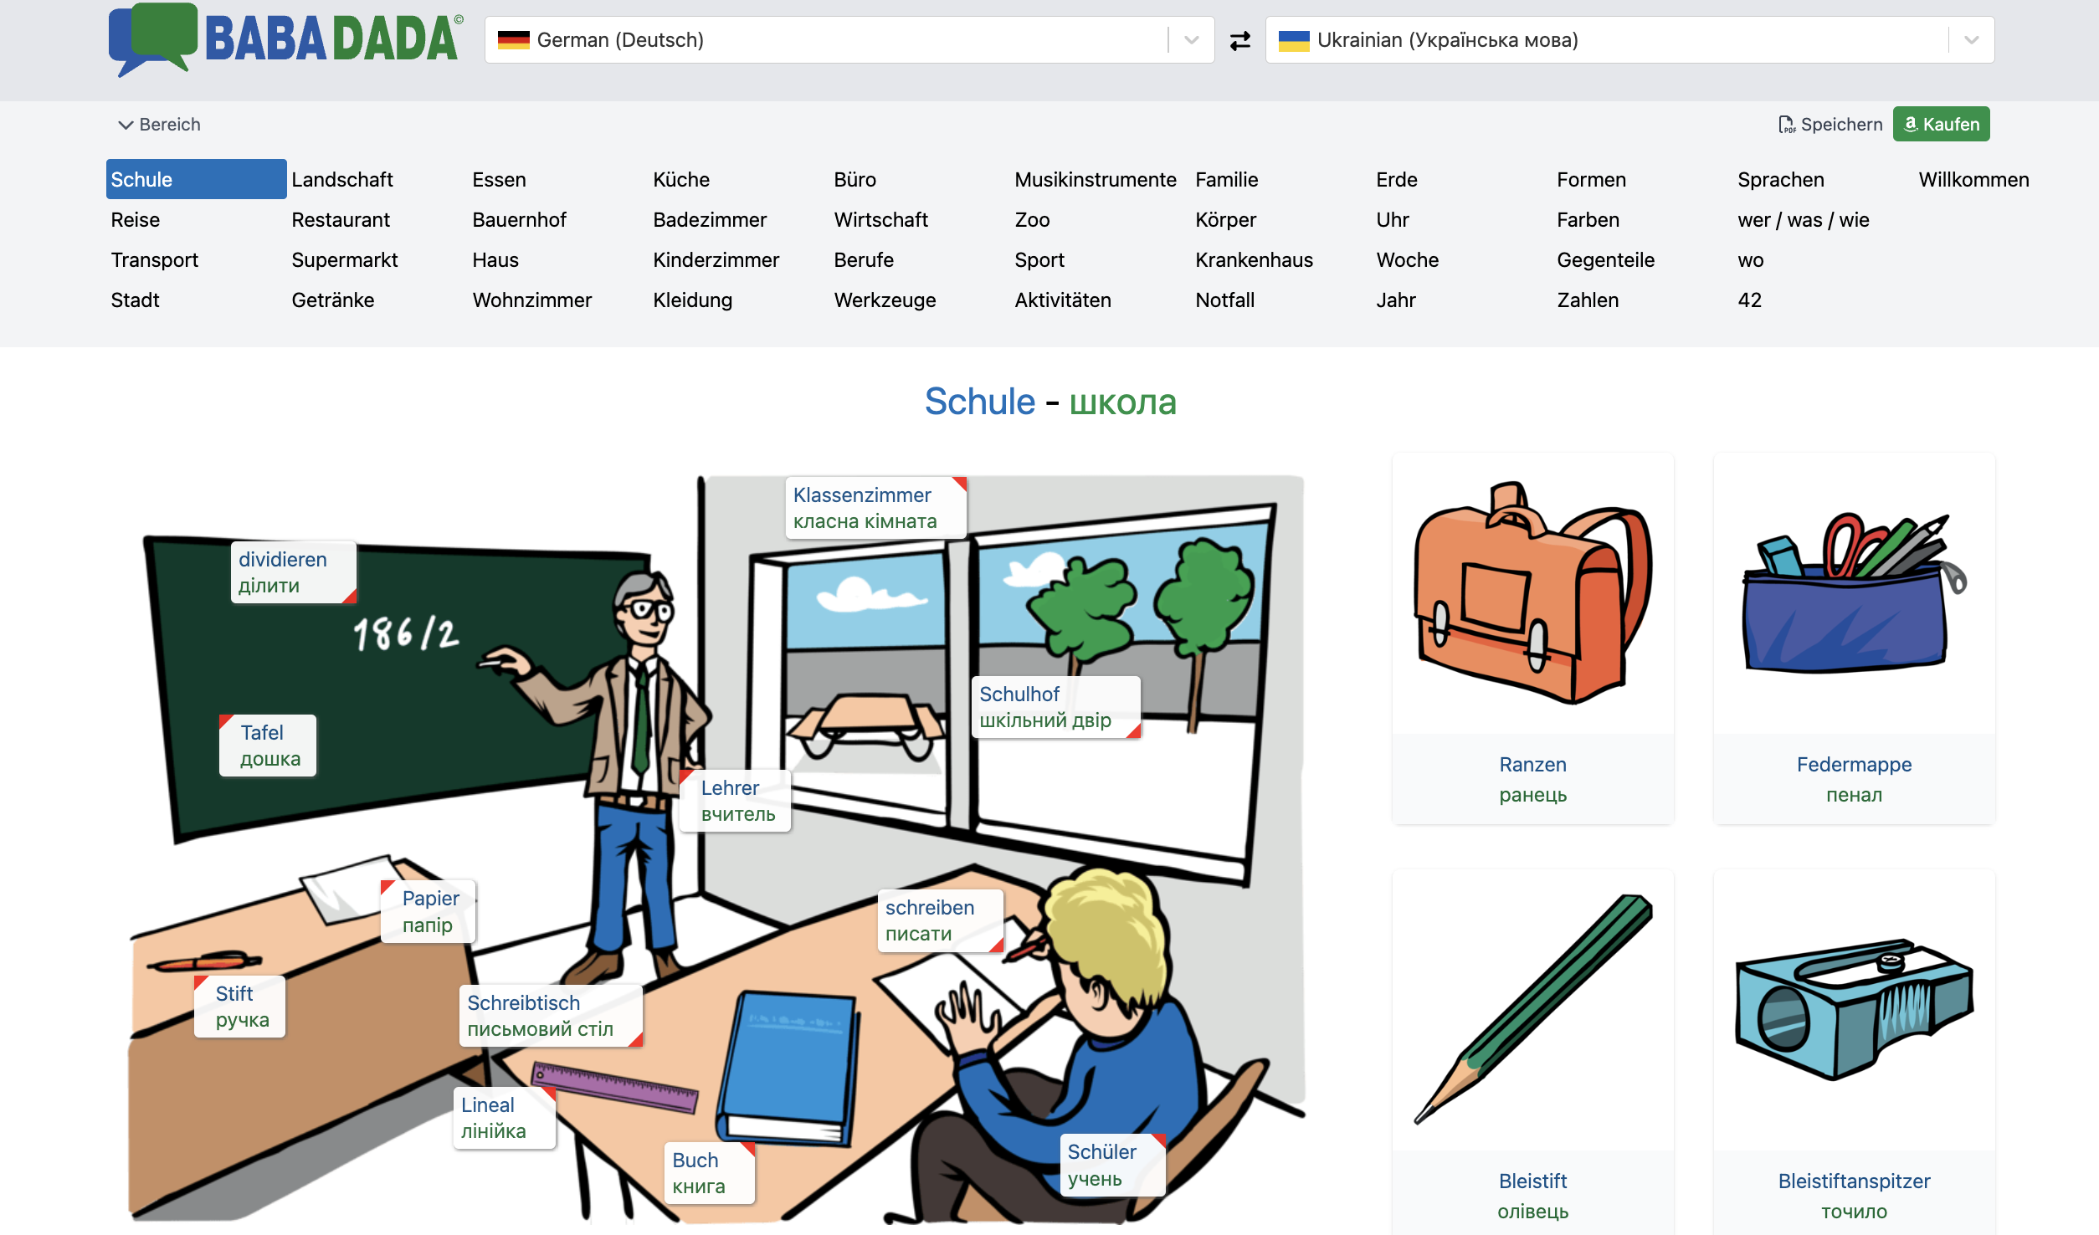Screen dimensions: 2099x1235
Task: Open the Willkommen link
Action: pos(1973,179)
